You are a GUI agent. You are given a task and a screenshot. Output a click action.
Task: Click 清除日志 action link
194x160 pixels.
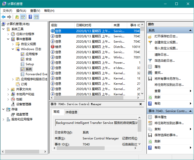(x=162, y=54)
